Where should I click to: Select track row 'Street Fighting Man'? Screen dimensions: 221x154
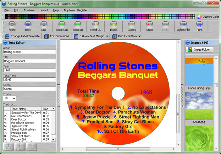(27, 130)
